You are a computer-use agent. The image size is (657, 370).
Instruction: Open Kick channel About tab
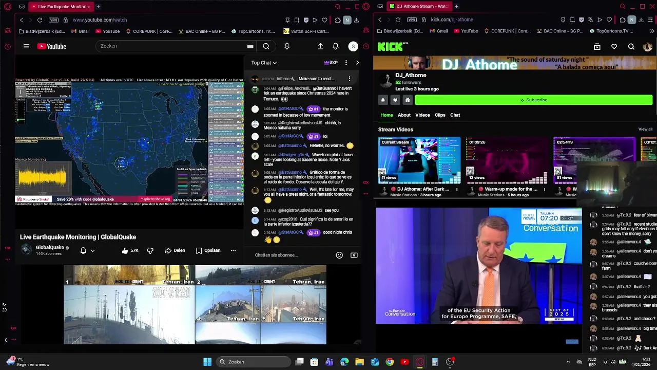coord(404,115)
